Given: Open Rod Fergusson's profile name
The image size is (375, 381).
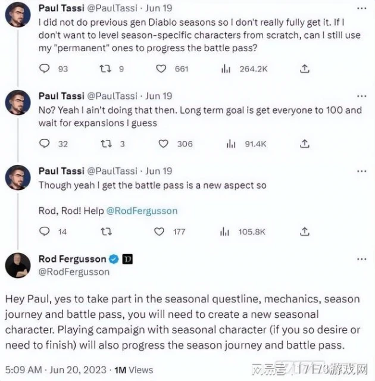Looking at the screenshot, I should pos(72,259).
